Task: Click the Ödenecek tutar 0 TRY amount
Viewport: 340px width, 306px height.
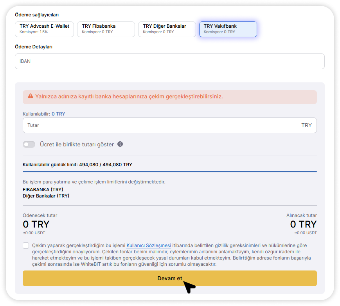Action: (36, 224)
